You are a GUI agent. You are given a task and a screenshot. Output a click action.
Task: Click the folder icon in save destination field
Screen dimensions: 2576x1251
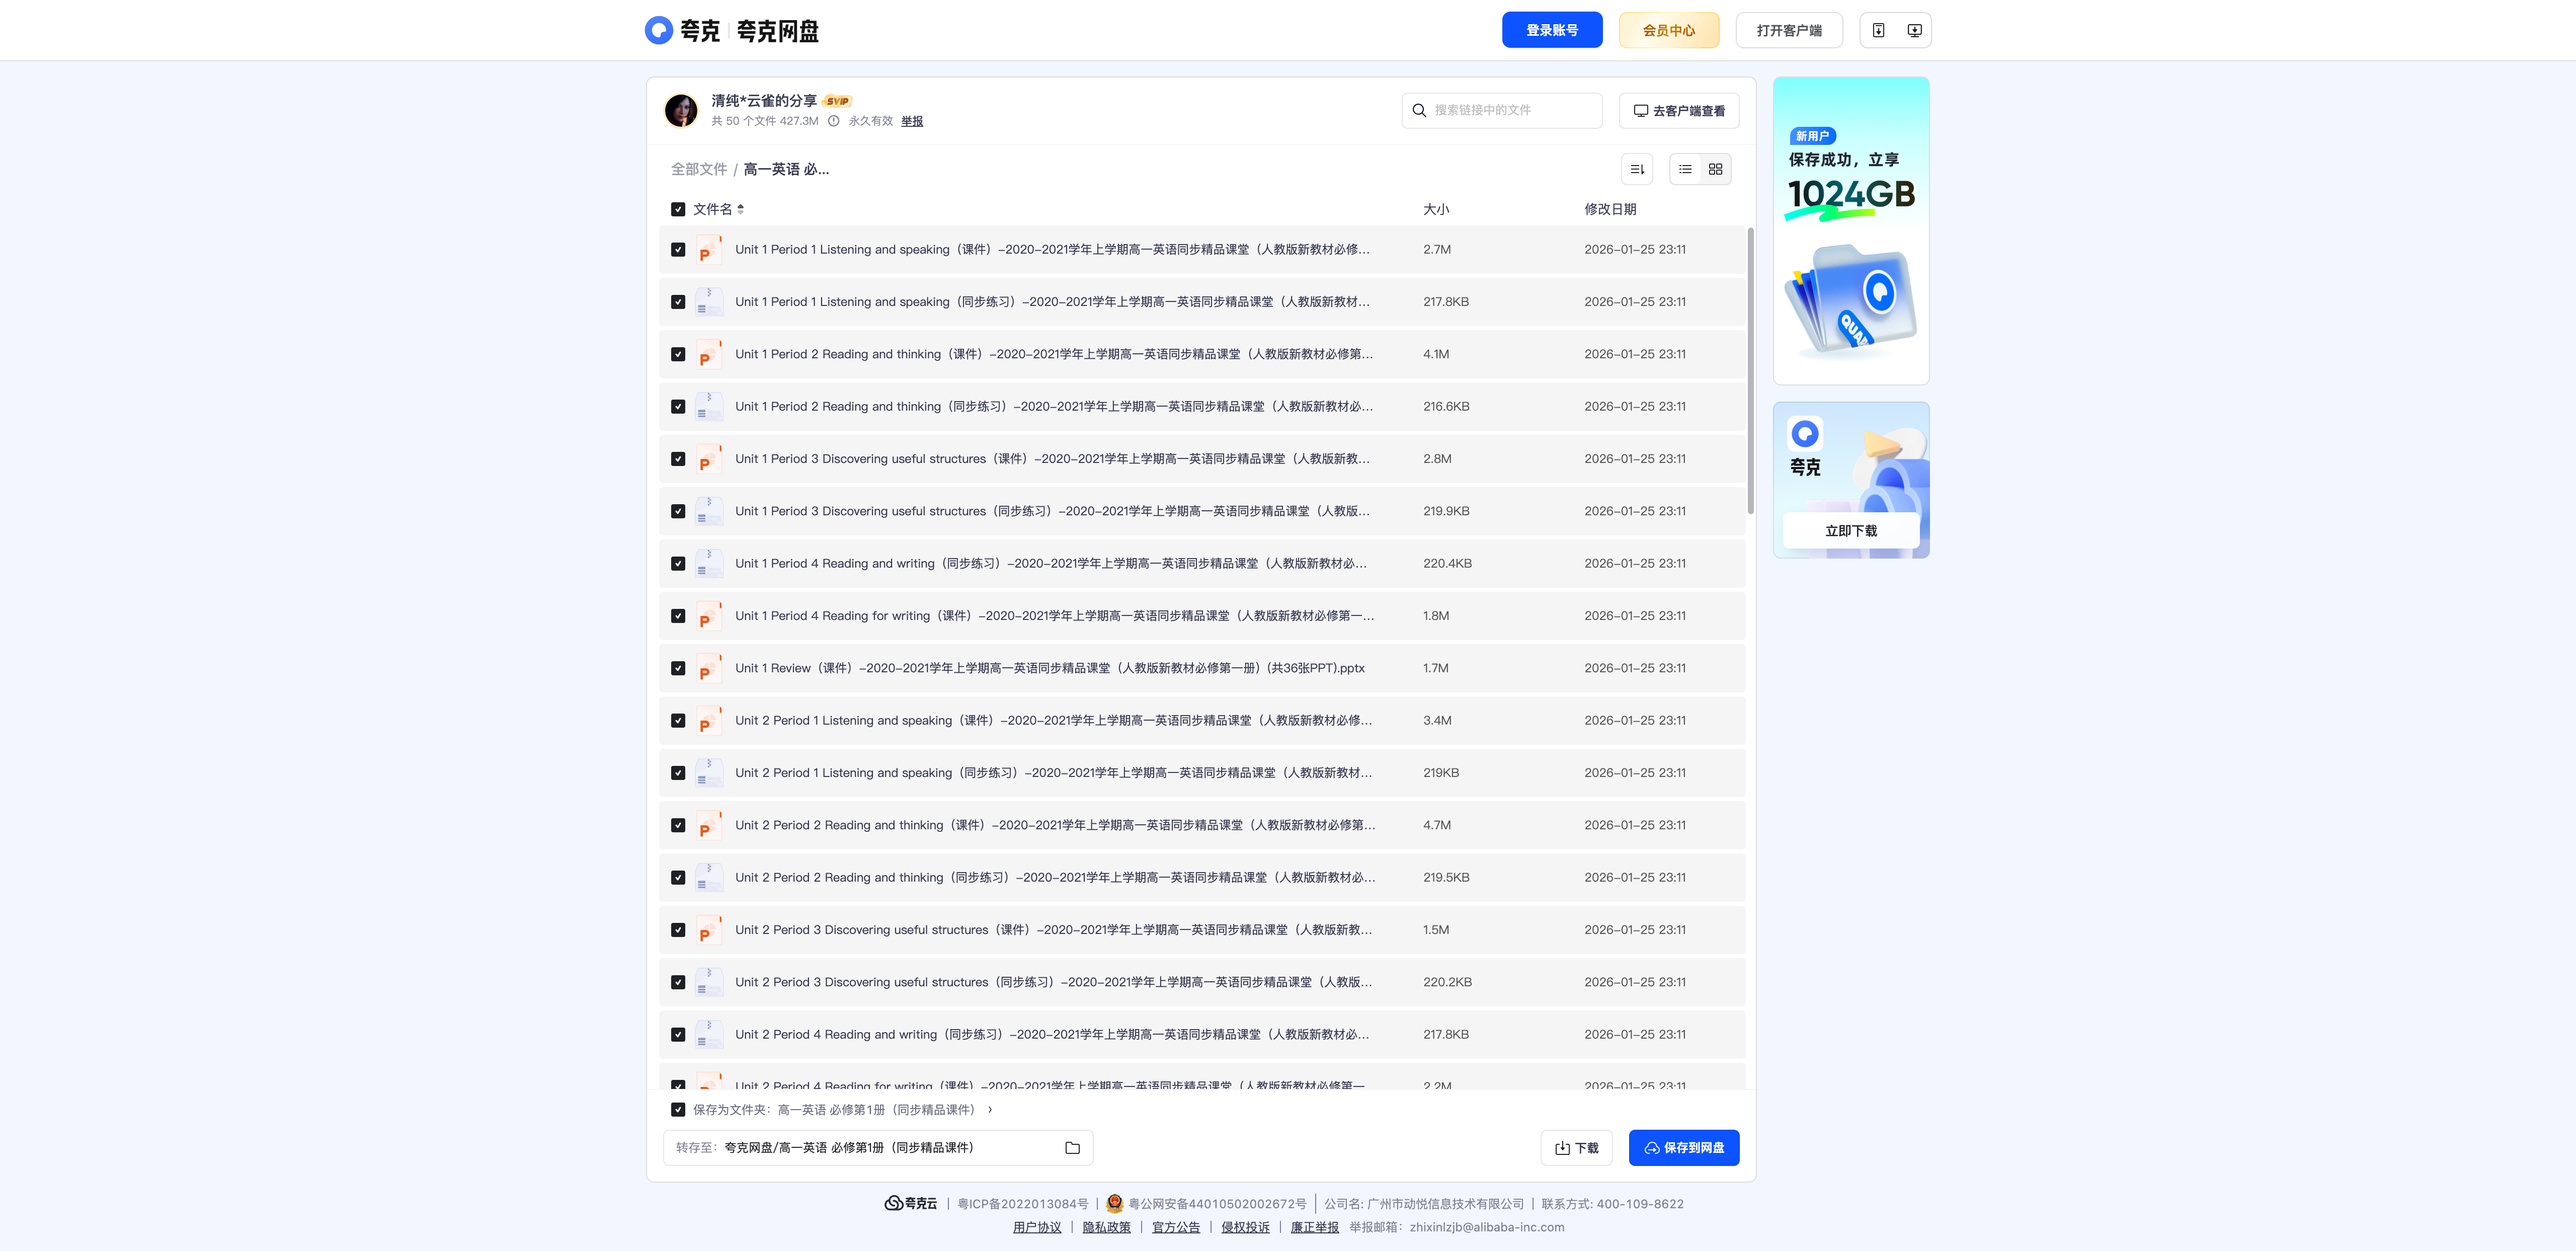pos(1072,1147)
